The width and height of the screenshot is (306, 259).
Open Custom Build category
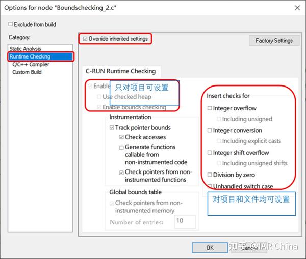27,72
